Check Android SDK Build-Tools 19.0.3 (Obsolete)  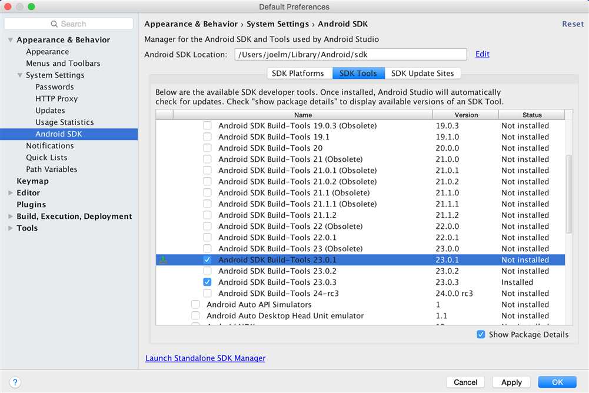pyautogui.click(x=207, y=125)
